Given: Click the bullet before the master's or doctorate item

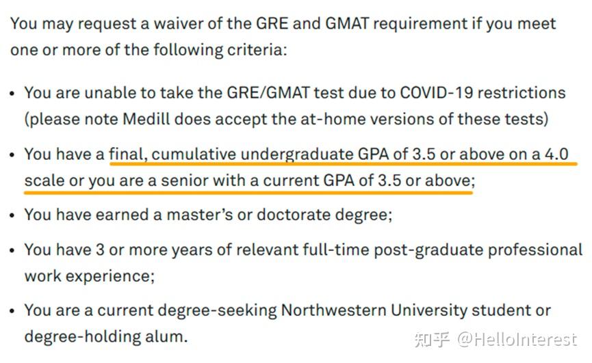Looking at the screenshot, I should pyautogui.click(x=14, y=215).
